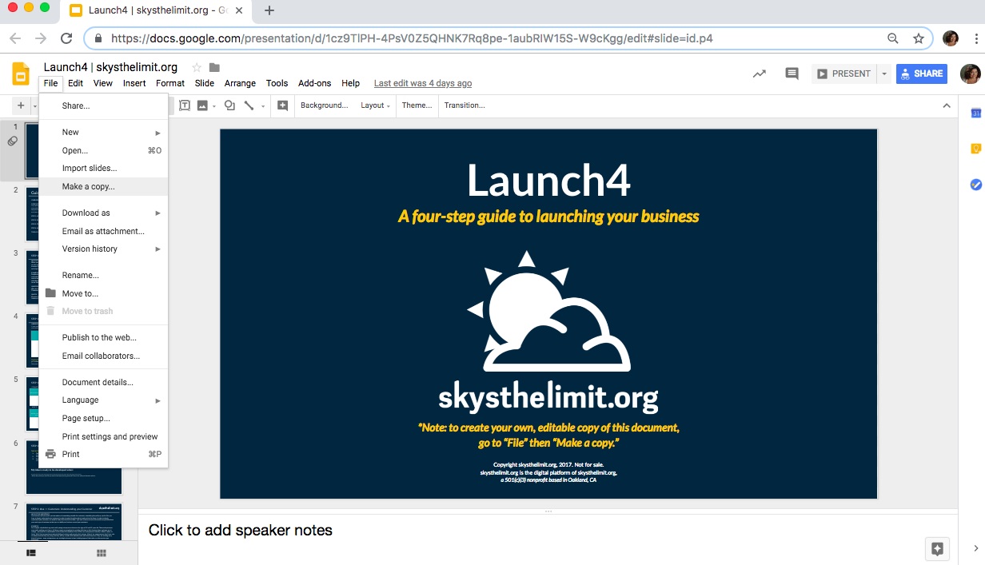Screen dimensions: 985x565
Task: Click the move-to-folder icon beside the title
Action: point(214,67)
